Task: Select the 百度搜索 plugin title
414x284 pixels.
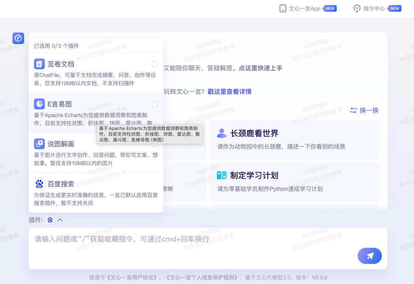Action: (x=61, y=184)
